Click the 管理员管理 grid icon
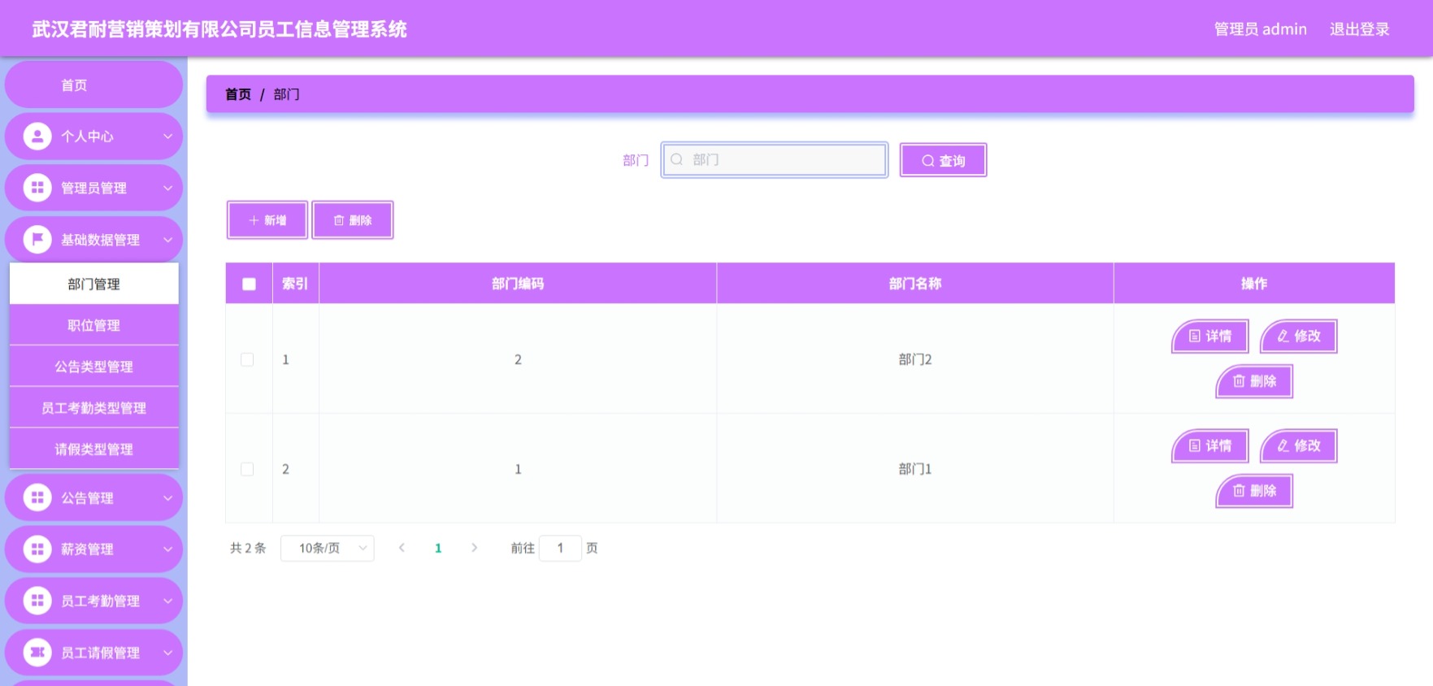Image resolution: width=1433 pixels, height=686 pixels. point(37,188)
